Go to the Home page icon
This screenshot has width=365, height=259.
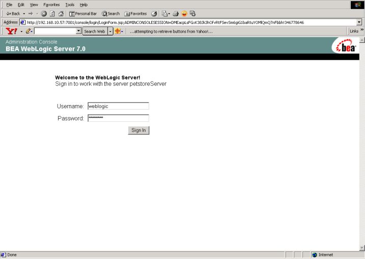click(x=61, y=14)
